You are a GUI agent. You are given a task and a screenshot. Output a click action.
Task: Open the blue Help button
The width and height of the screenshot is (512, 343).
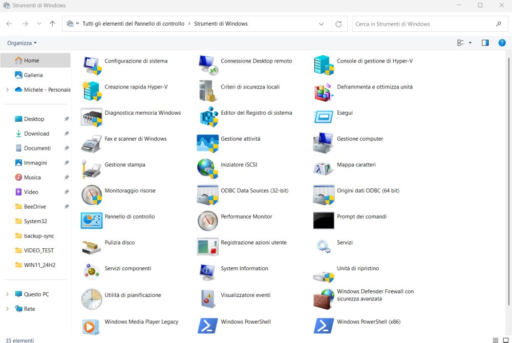[x=502, y=43]
